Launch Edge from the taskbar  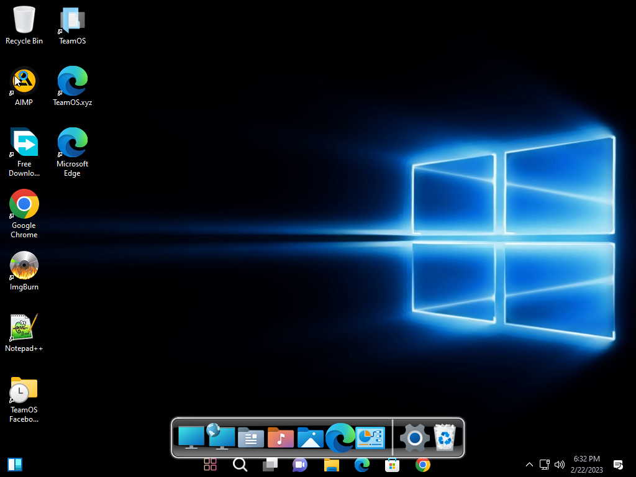click(x=362, y=465)
